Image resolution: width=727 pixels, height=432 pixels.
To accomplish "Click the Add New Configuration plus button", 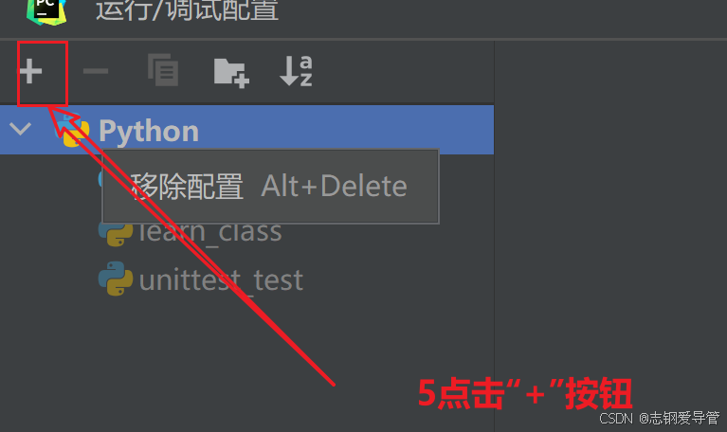I will [31, 71].
